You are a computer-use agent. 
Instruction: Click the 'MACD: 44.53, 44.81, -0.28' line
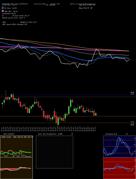(14, 18)
